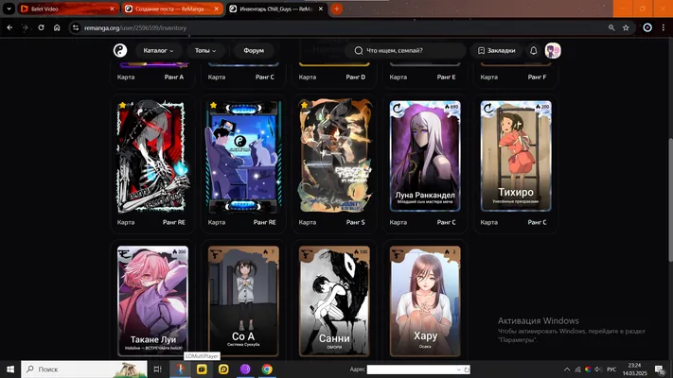
Task: Select the Тихиро card thumbnail
Action: coord(516,156)
